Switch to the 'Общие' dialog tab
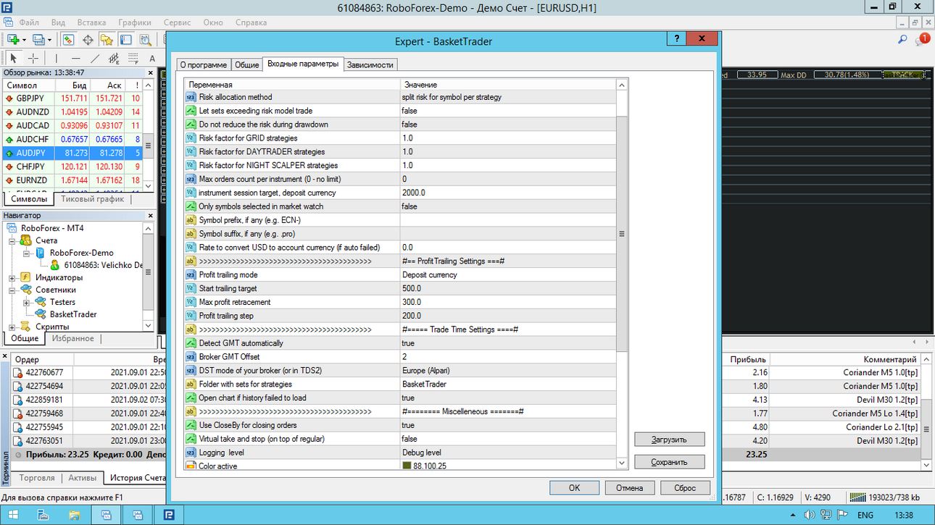935x525 pixels. 246,64
